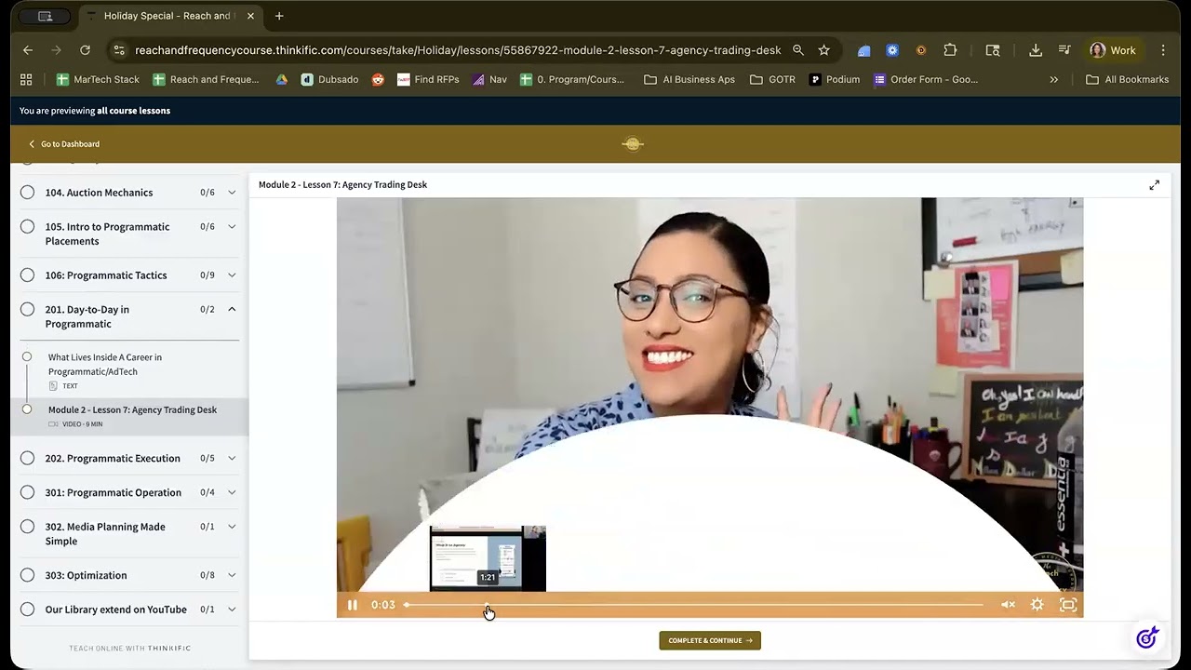Go to Dashboard

[x=64, y=144]
